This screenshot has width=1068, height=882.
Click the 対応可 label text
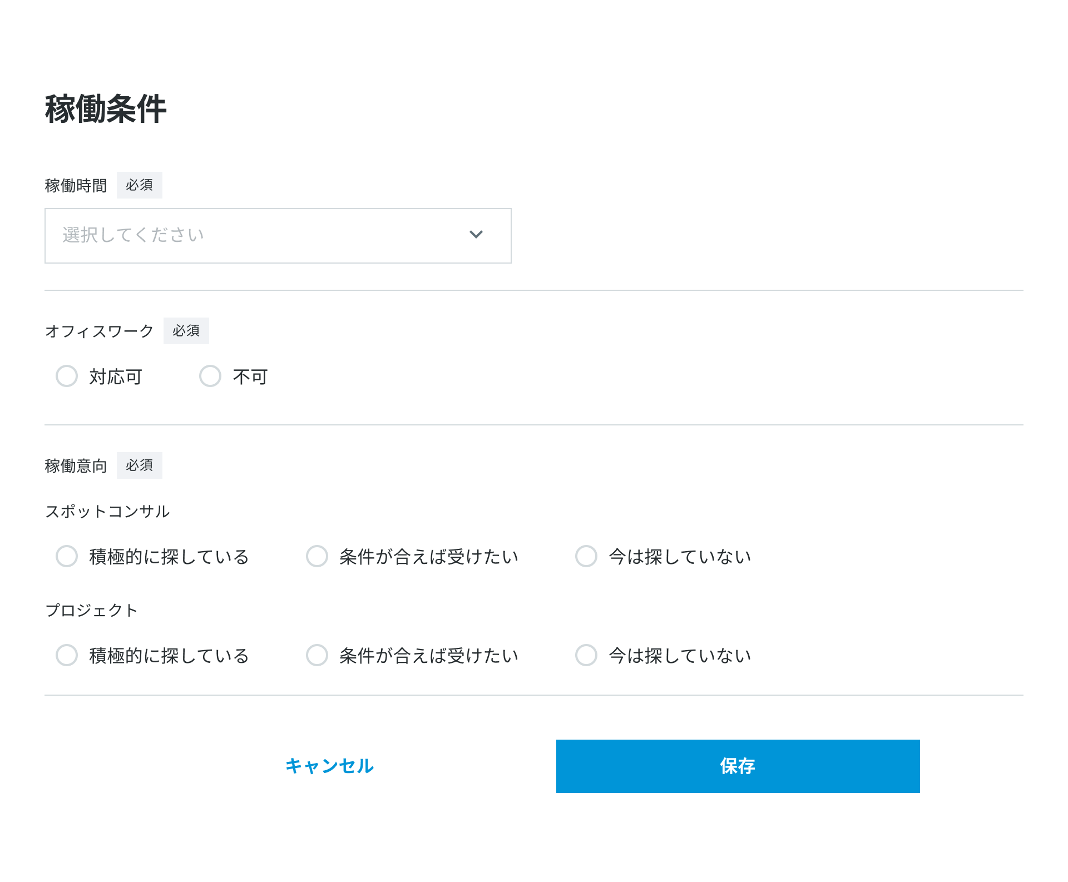click(116, 377)
